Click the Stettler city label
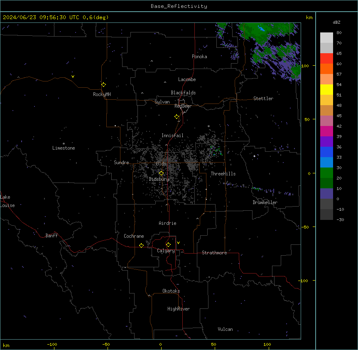 pyautogui.click(x=263, y=99)
